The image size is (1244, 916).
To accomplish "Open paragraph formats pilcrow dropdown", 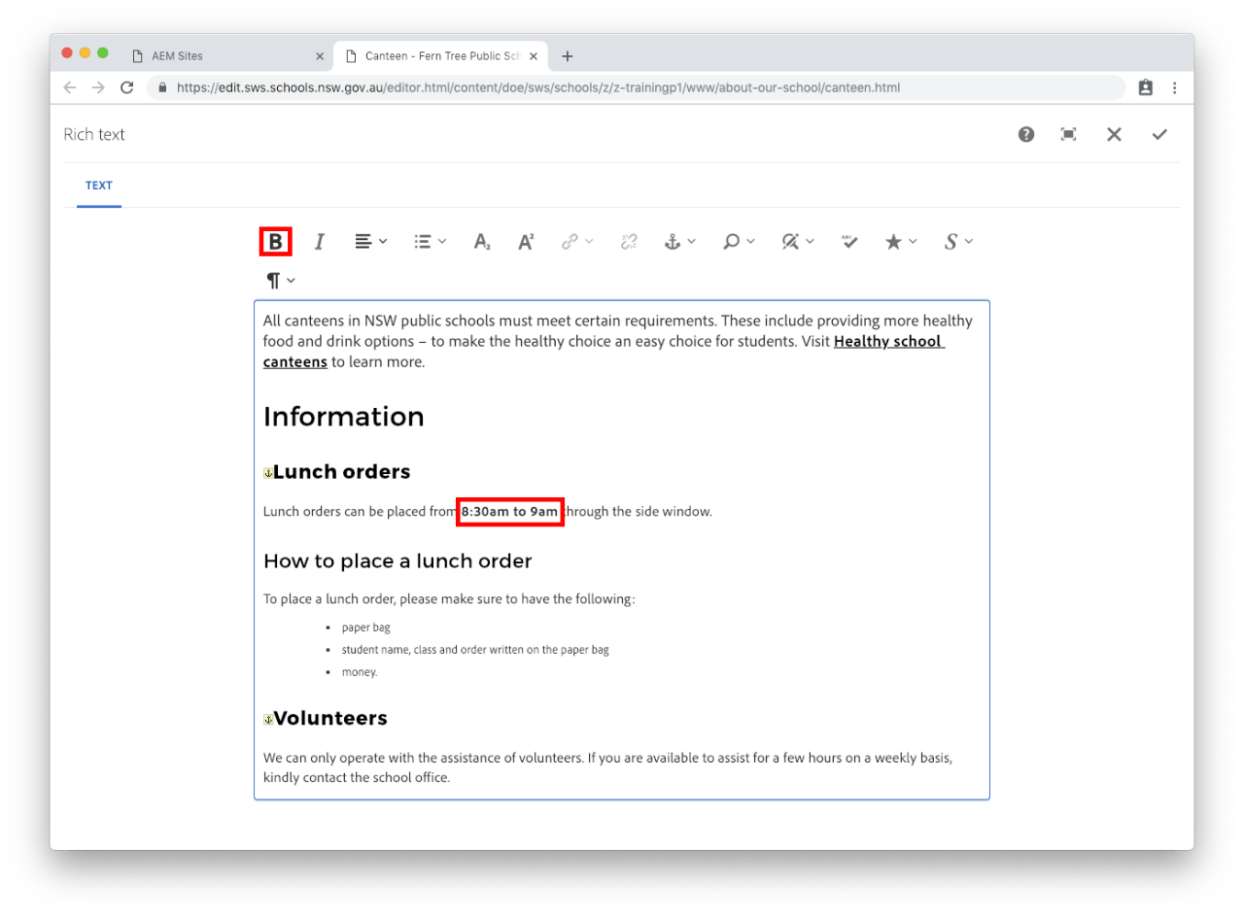I will pyautogui.click(x=281, y=281).
